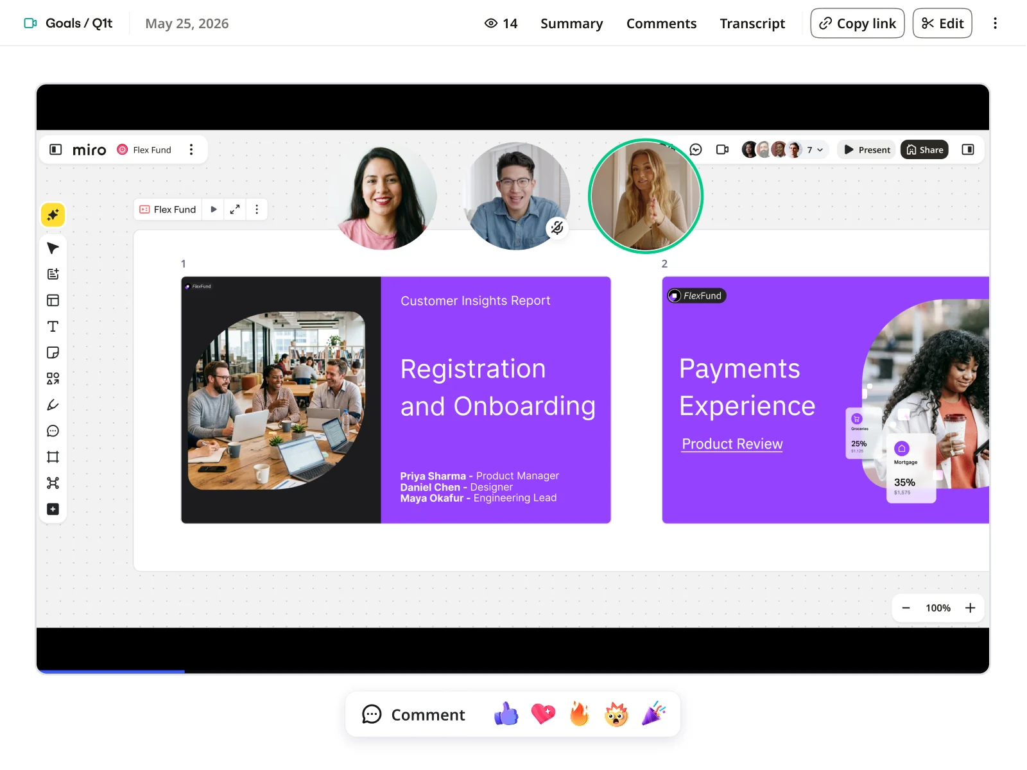Image resolution: width=1027 pixels, height=770 pixels.
Task: Select the Comment tool in the toolbar
Action: click(x=53, y=431)
